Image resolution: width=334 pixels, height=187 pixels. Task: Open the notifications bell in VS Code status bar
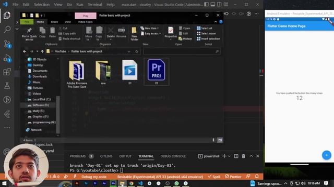(257, 176)
